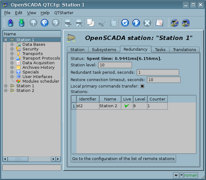The height and width of the screenshot is (180, 206).
Task: Toggle the Local primary commands transfer checkbox
Action: [142, 86]
